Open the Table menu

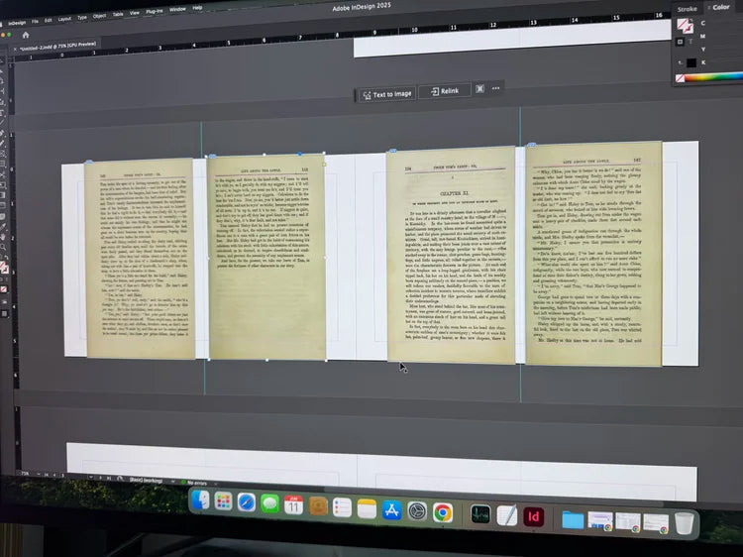[118, 14]
